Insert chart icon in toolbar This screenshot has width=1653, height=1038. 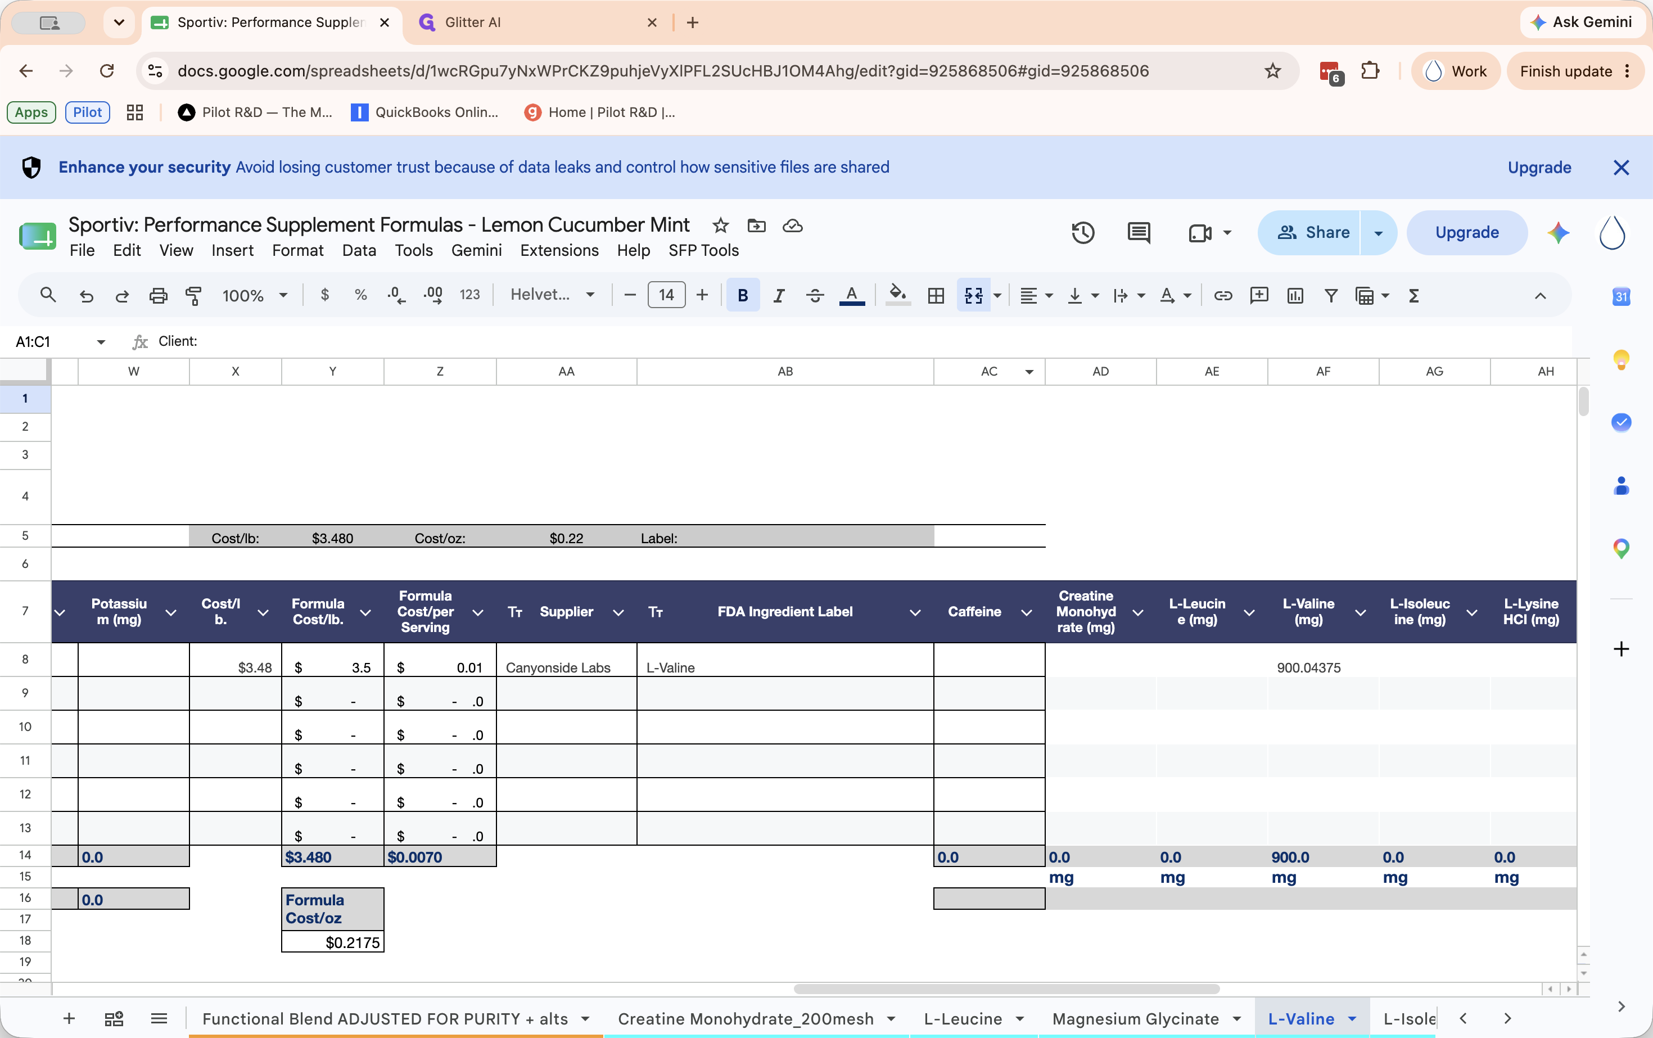[x=1295, y=295]
